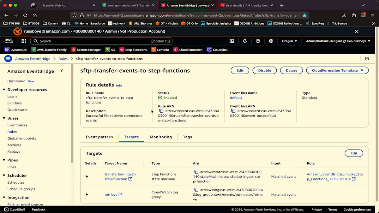Open browser extensions puzzle icon
The height and width of the screenshot is (213, 379).
pyautogui.click(x=354, y=15)
